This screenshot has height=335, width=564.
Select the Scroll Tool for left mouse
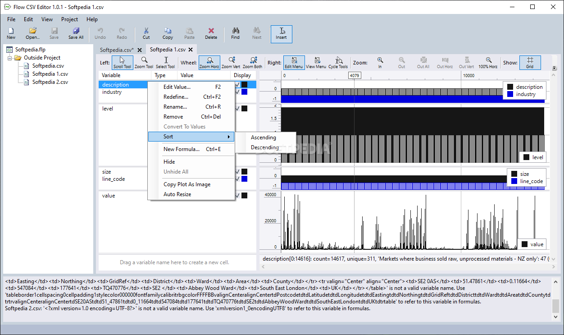point(123,63)
